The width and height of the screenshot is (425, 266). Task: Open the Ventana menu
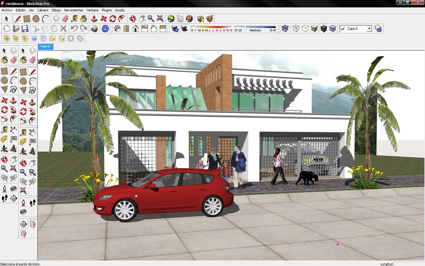click(x=92, y=10)
